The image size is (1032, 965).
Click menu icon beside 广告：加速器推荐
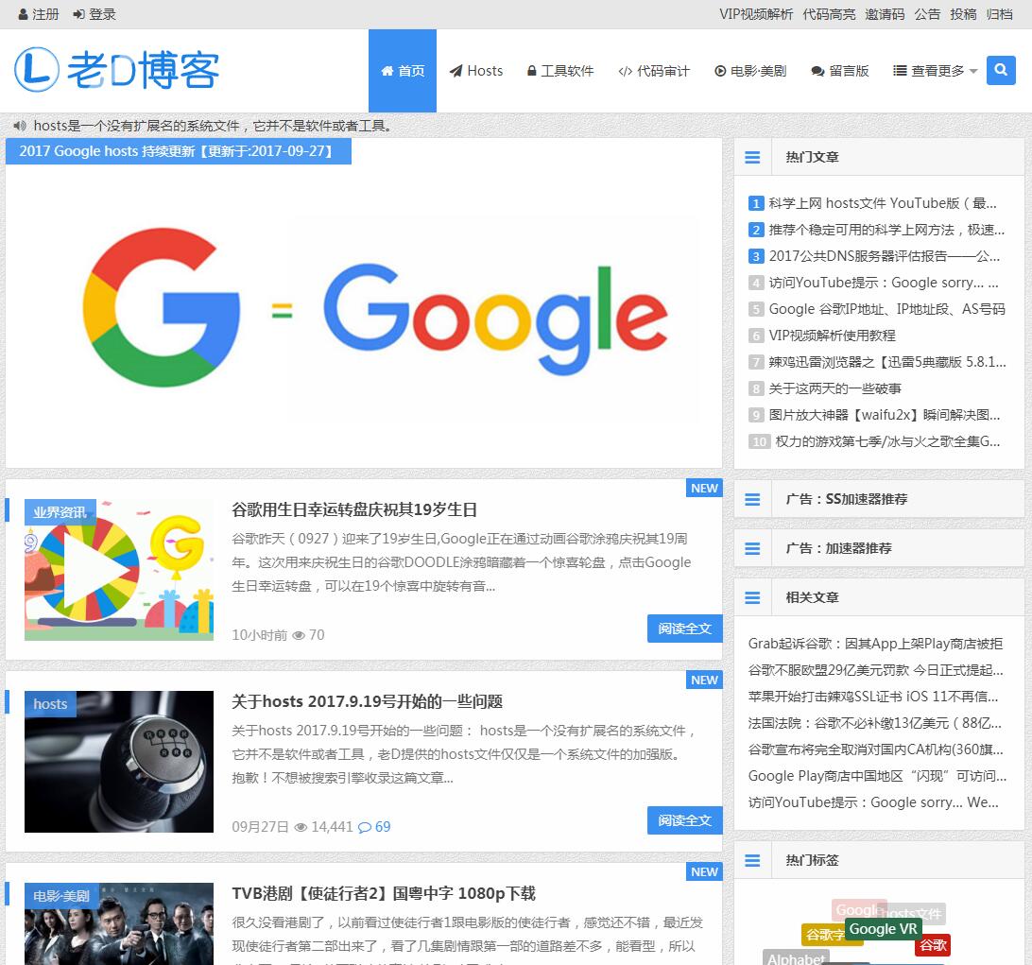point(752,548)
